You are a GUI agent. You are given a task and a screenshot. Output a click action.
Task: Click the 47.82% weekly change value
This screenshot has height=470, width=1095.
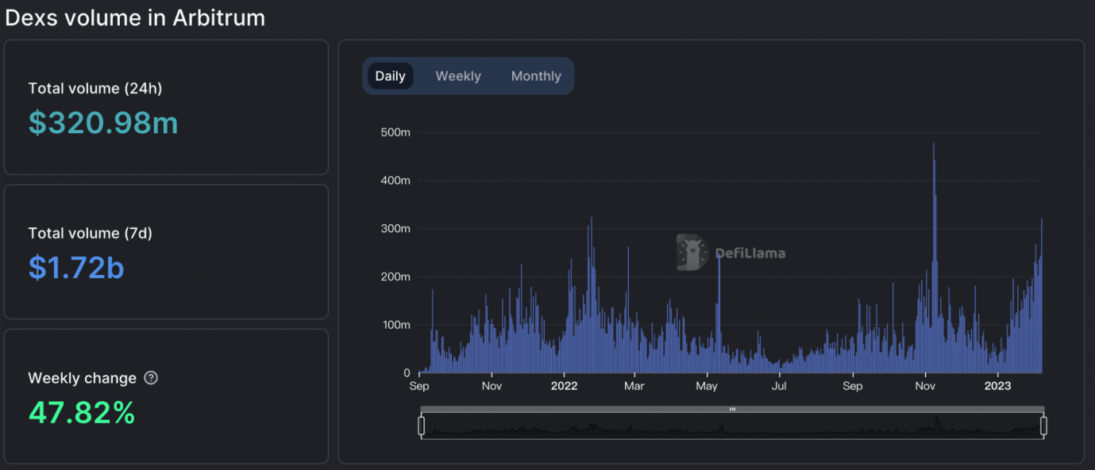point(82,413)
